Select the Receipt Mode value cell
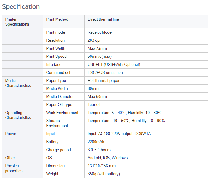 99,32
